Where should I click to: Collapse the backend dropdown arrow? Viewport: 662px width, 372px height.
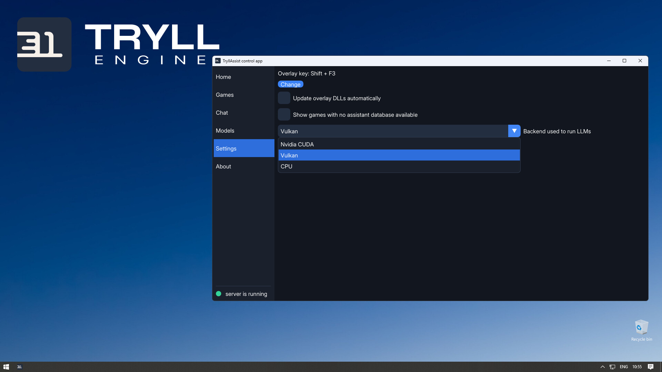click(x=514, y=131)
